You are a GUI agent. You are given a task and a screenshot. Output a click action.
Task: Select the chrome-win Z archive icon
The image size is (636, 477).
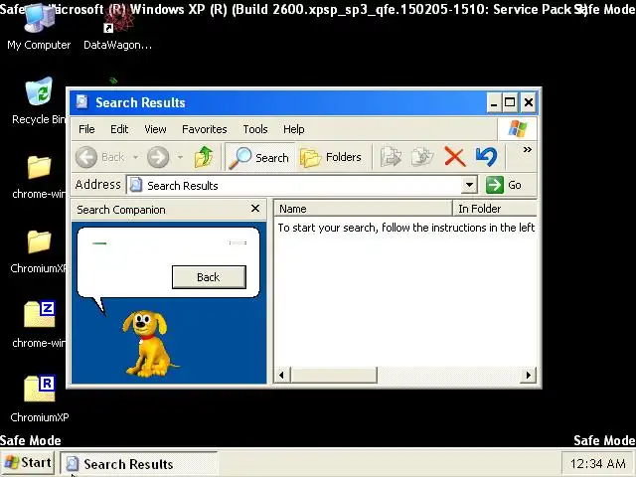point(39,325)
